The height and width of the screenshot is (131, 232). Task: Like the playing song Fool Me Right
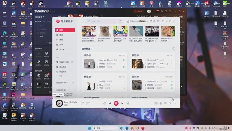82,103
